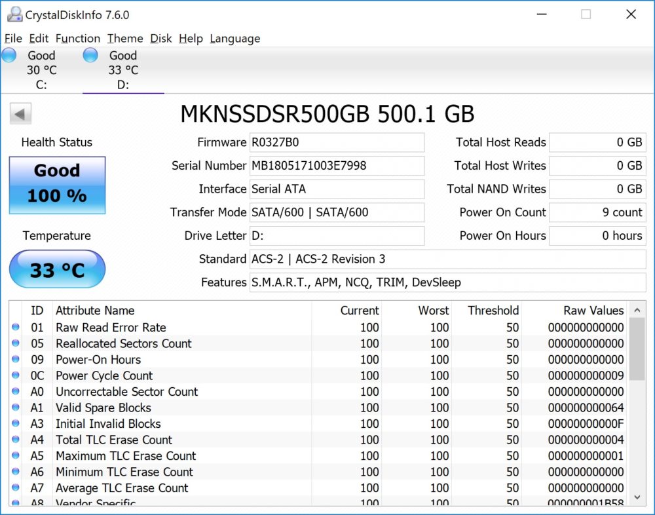Click status dot for Valid Spare Blocks
Image resolution: width=655 pixels, height=515 pixels.
tap(16, 407)
